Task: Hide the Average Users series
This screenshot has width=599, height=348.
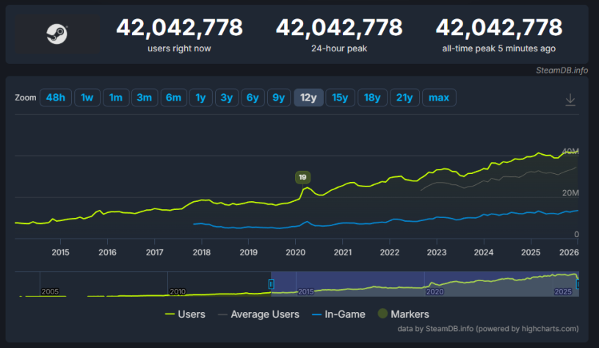Action: 258,314
